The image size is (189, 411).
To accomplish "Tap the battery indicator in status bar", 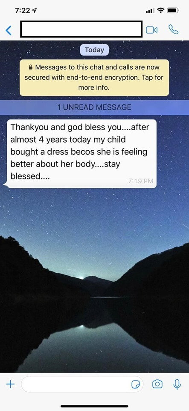I will [172, 11].
